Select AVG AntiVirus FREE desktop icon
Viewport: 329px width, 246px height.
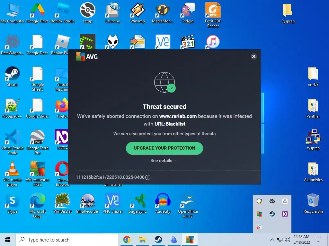click(38, 174)
